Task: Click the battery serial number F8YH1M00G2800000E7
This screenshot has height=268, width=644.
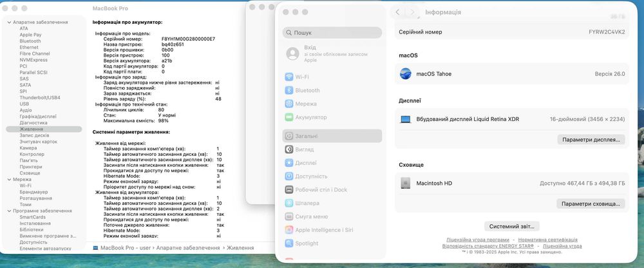Action: click(x=188, y=39)
